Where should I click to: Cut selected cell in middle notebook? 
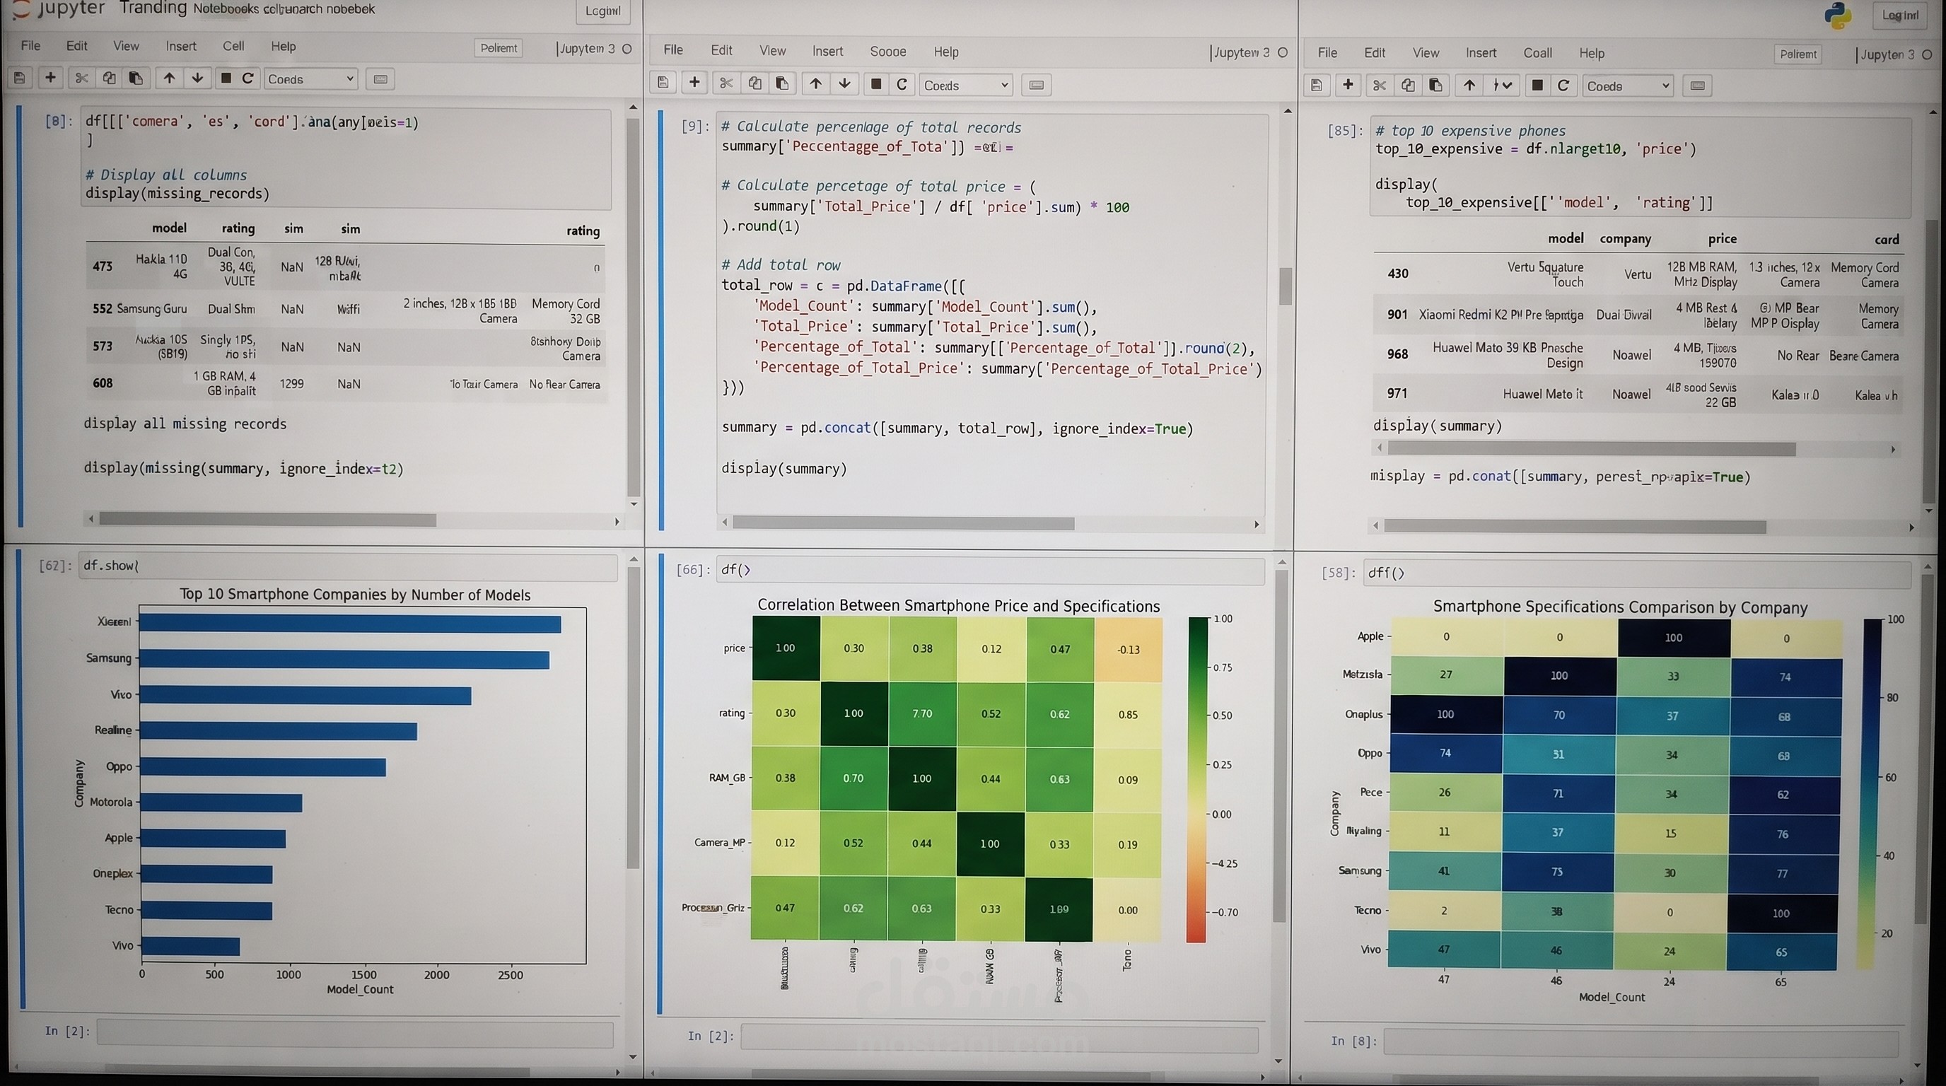[726, 84]
